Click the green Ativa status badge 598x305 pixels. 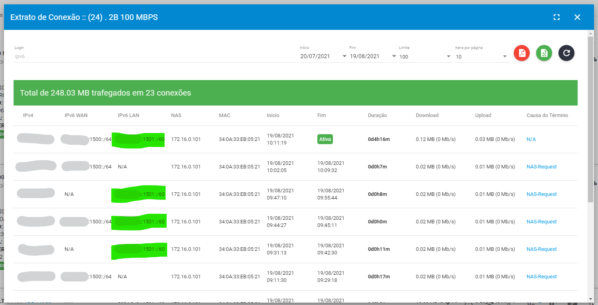click(x=325, y=139)
